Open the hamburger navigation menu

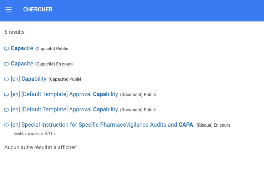(x=9, y=10)
